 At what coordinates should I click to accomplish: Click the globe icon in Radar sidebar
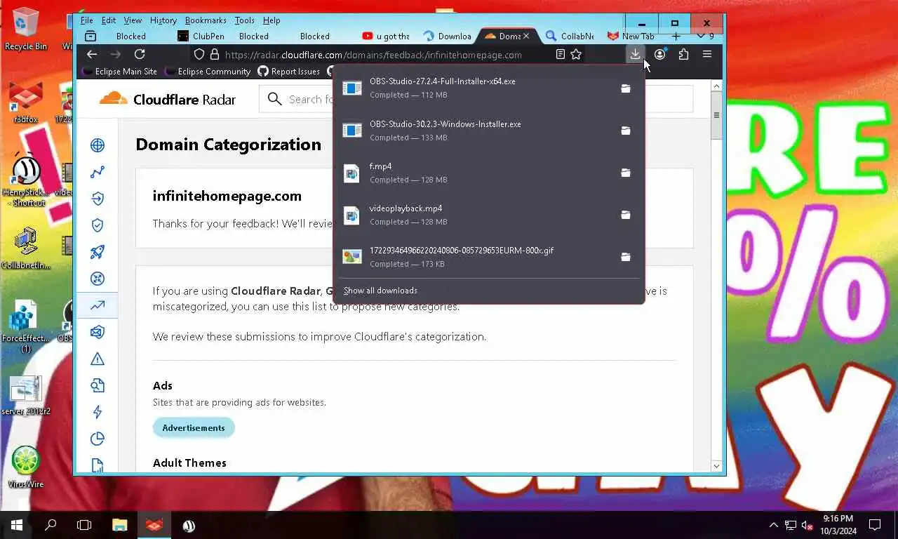(x=98, y=145)
